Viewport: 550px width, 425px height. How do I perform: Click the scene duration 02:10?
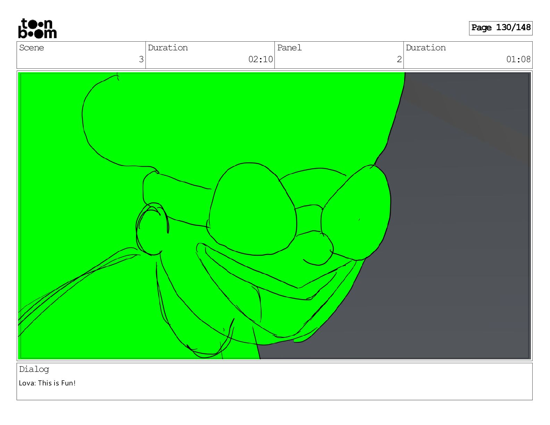coord(260,59)
